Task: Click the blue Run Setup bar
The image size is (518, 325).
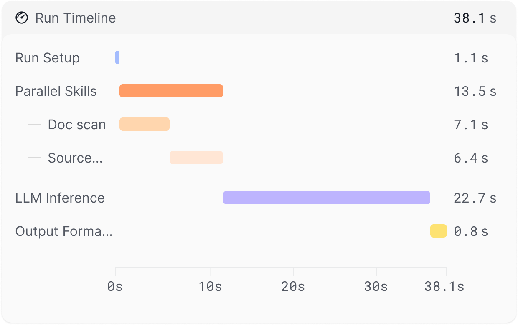Action: click(x=117, y=57)
